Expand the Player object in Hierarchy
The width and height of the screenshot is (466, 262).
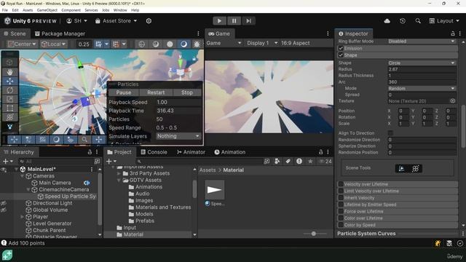click(22, 217)
